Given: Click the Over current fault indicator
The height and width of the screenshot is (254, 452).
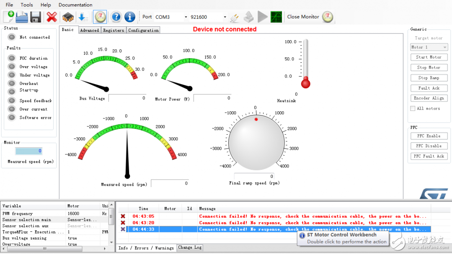Looking at the screenshot, I should 12,109.
